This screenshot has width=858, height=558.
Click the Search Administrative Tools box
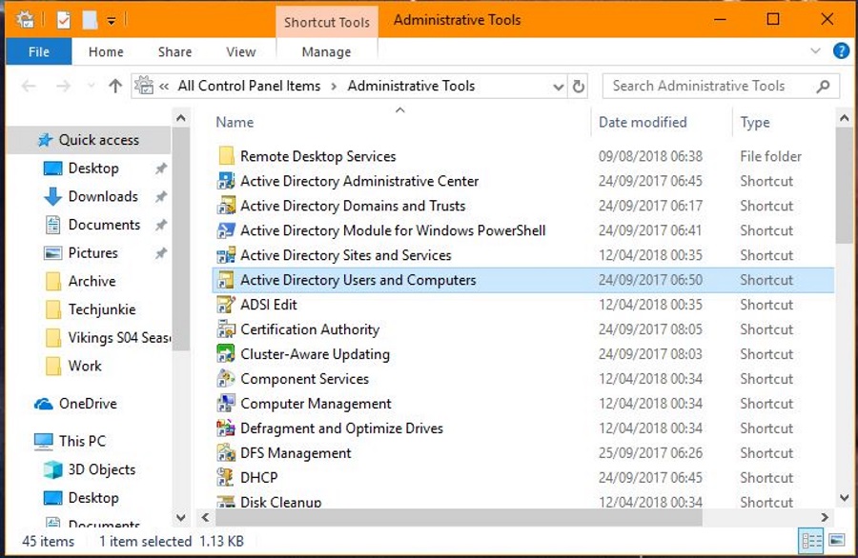point(710,86)
